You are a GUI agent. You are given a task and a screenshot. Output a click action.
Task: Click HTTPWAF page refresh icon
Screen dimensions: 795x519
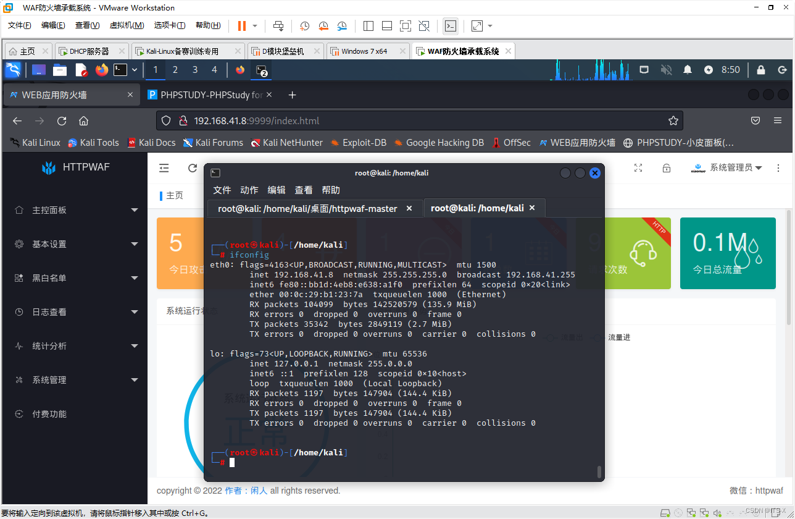[x=193, y=168]
